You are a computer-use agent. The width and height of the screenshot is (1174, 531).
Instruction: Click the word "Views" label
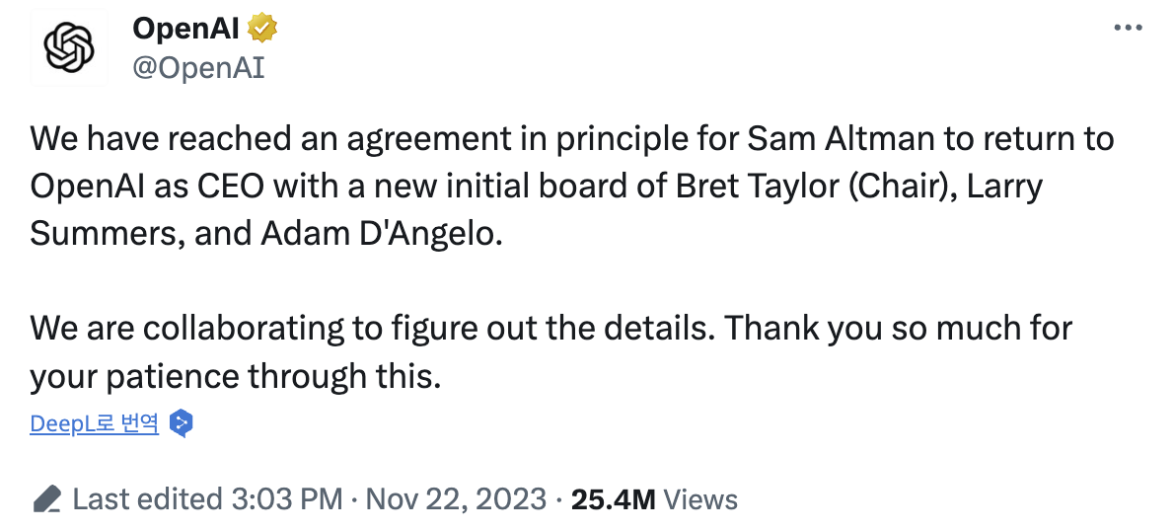tap(700, 499)
